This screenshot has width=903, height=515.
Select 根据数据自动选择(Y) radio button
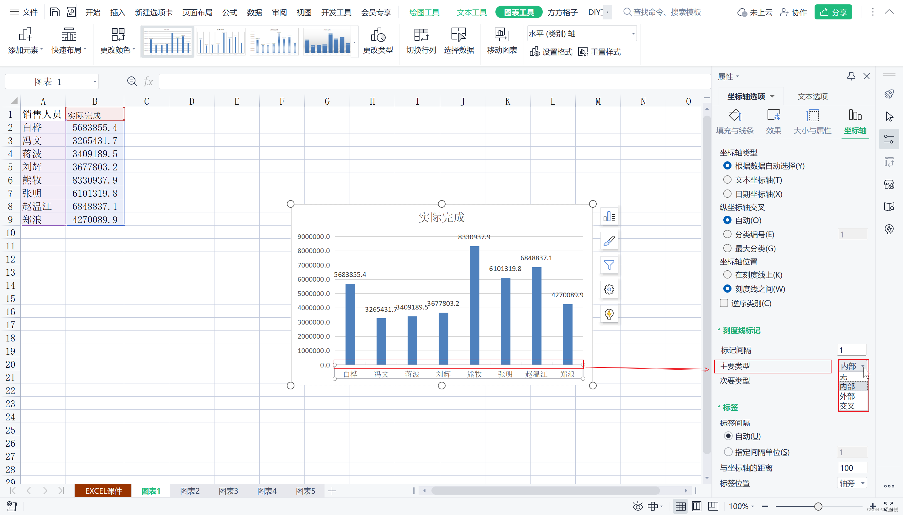tap(727, 165)
